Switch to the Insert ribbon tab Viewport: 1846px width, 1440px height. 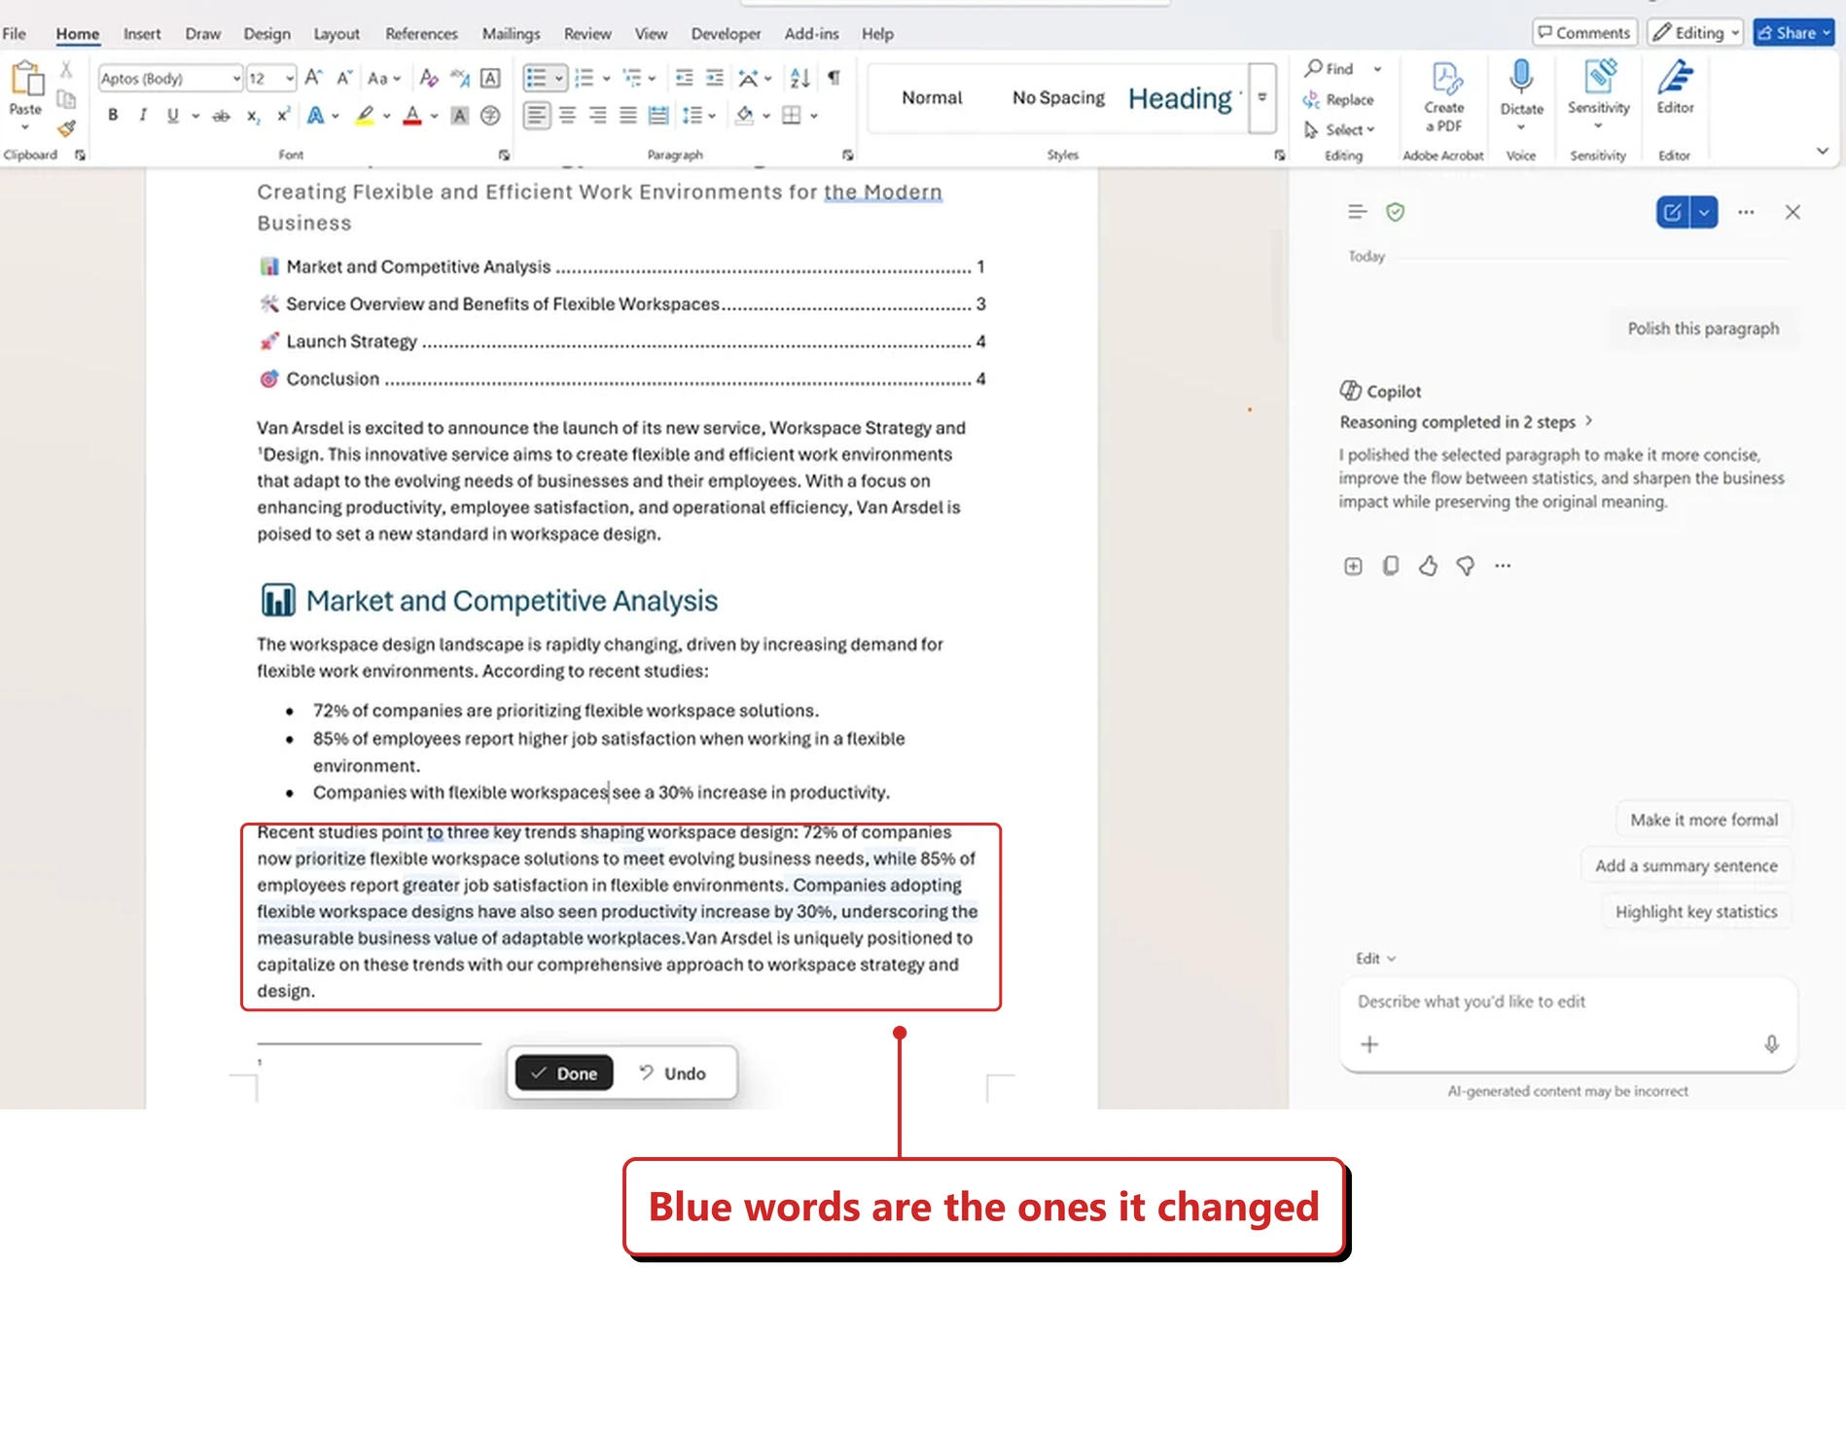coord(142,34)
